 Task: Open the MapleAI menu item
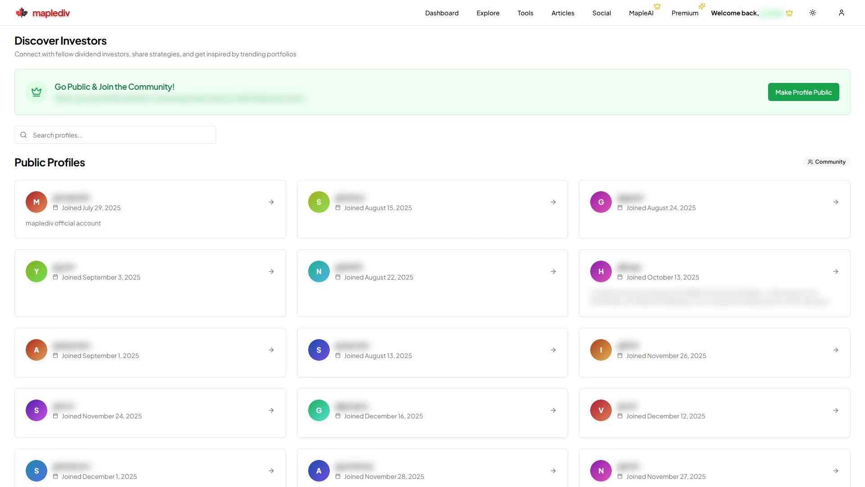coord(641,13)
